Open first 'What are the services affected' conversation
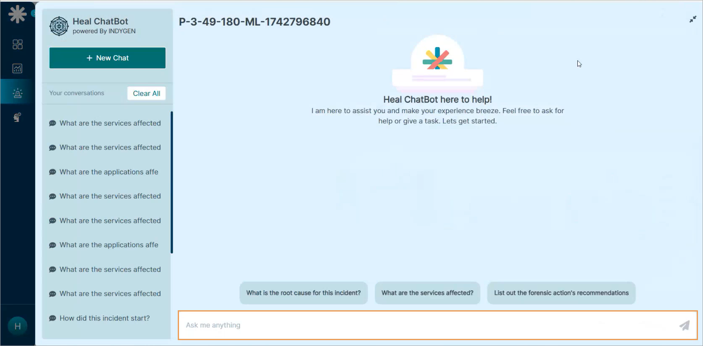 click(110, 123)
